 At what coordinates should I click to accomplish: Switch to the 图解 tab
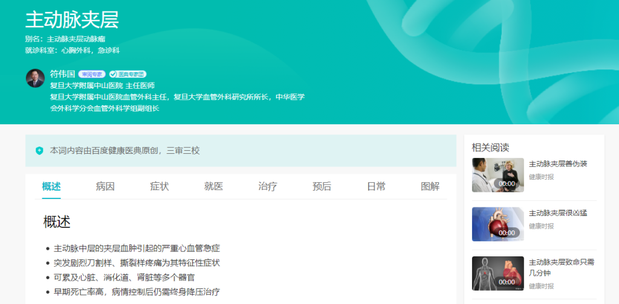[430, 186]
